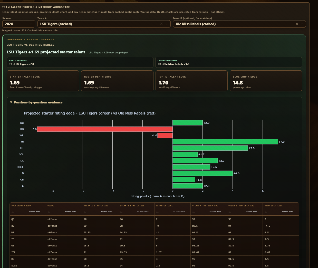318x268 pixels.
Task: Click the Counterweight RB Ole Miss Rebels +9.0 box
Action: coord(229,62)
